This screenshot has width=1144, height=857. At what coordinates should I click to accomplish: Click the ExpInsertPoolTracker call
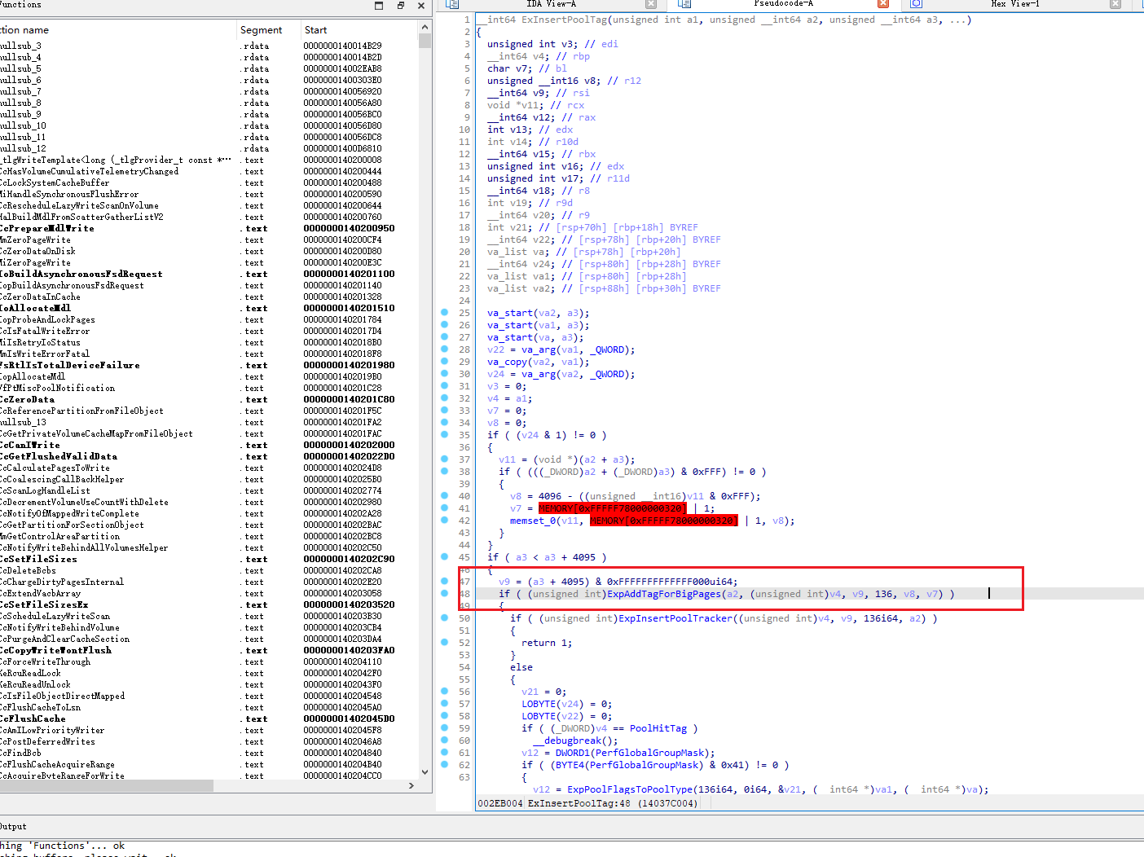pos(675,618)
